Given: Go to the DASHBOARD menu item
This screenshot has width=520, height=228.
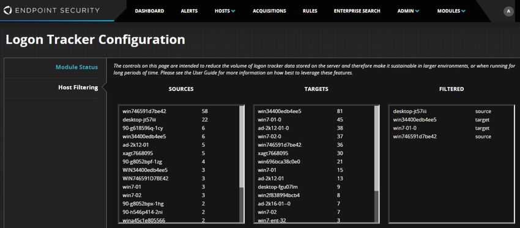Looking at the screenshot, I should tap(149, 11).
